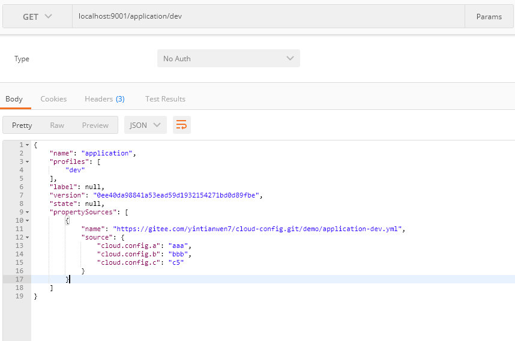This screenshot has width=515, height=341.
Task: Switch to the Body tab
Action: click(x=14, y=99)
